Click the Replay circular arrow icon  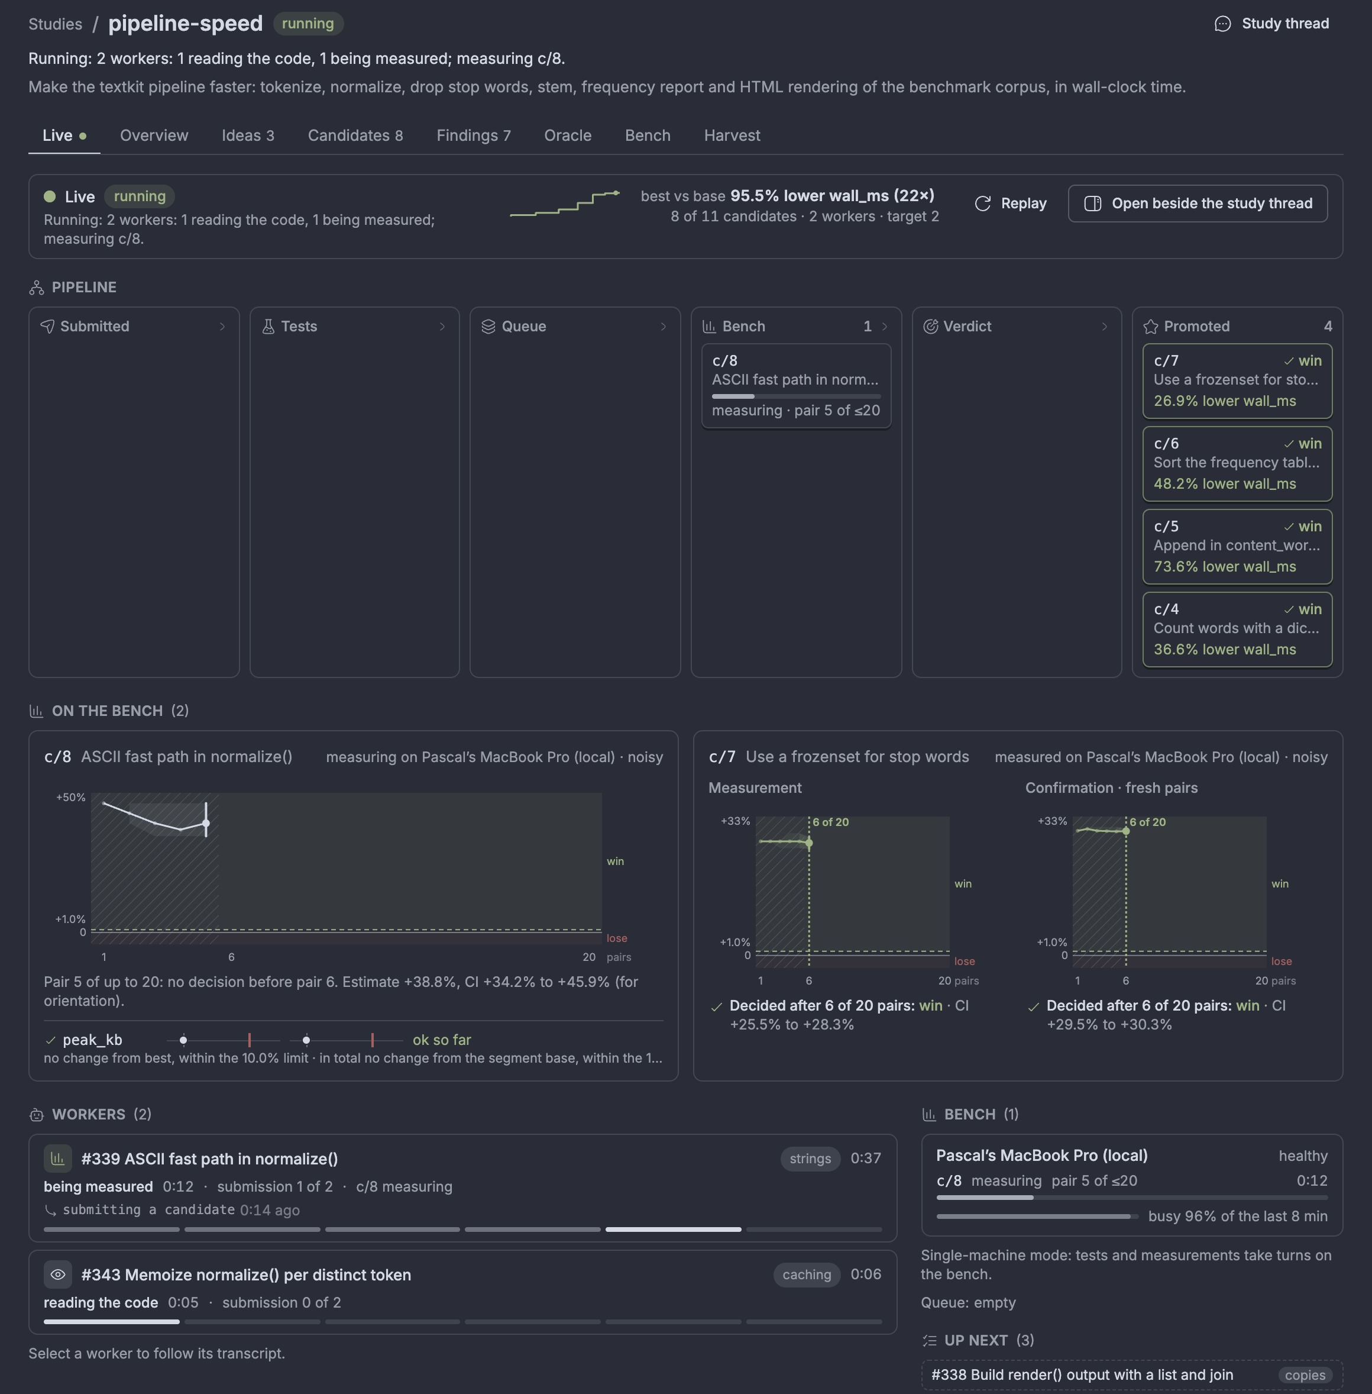point(982,204)
